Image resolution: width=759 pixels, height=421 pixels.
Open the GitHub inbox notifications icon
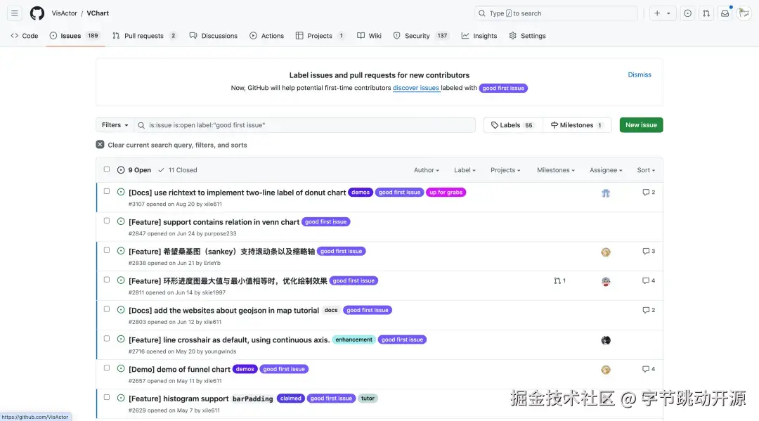point(725,13)
